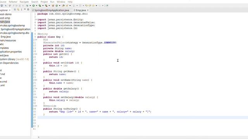Viewport: 248px width, 139px height.
Task: Open the Project menu
Action: (x=44, y=2)
